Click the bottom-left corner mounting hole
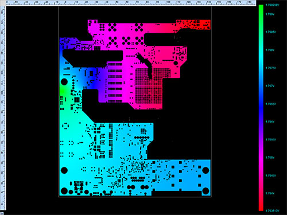Viewport: 287px width, 215px height. [64, 191]
